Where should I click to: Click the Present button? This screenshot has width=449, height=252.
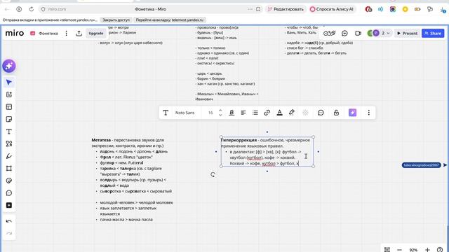407,34
